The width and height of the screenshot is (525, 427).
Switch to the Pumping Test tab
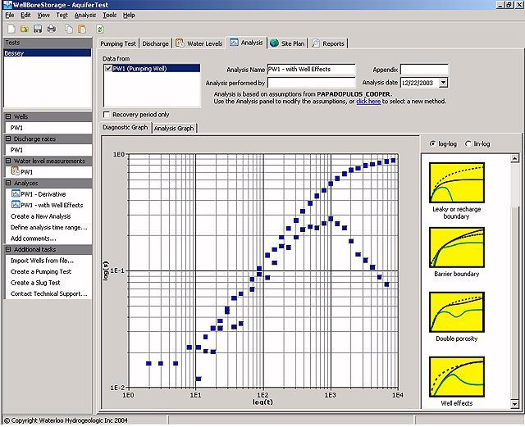pyautogui.click(x=118, y=43)
